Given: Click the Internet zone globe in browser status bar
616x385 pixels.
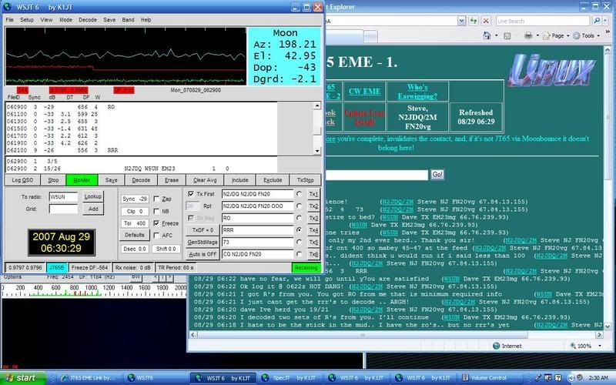Looking at the screenshot, I should tap(496, 346).
